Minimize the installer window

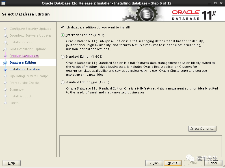click(x=209, y=3)
